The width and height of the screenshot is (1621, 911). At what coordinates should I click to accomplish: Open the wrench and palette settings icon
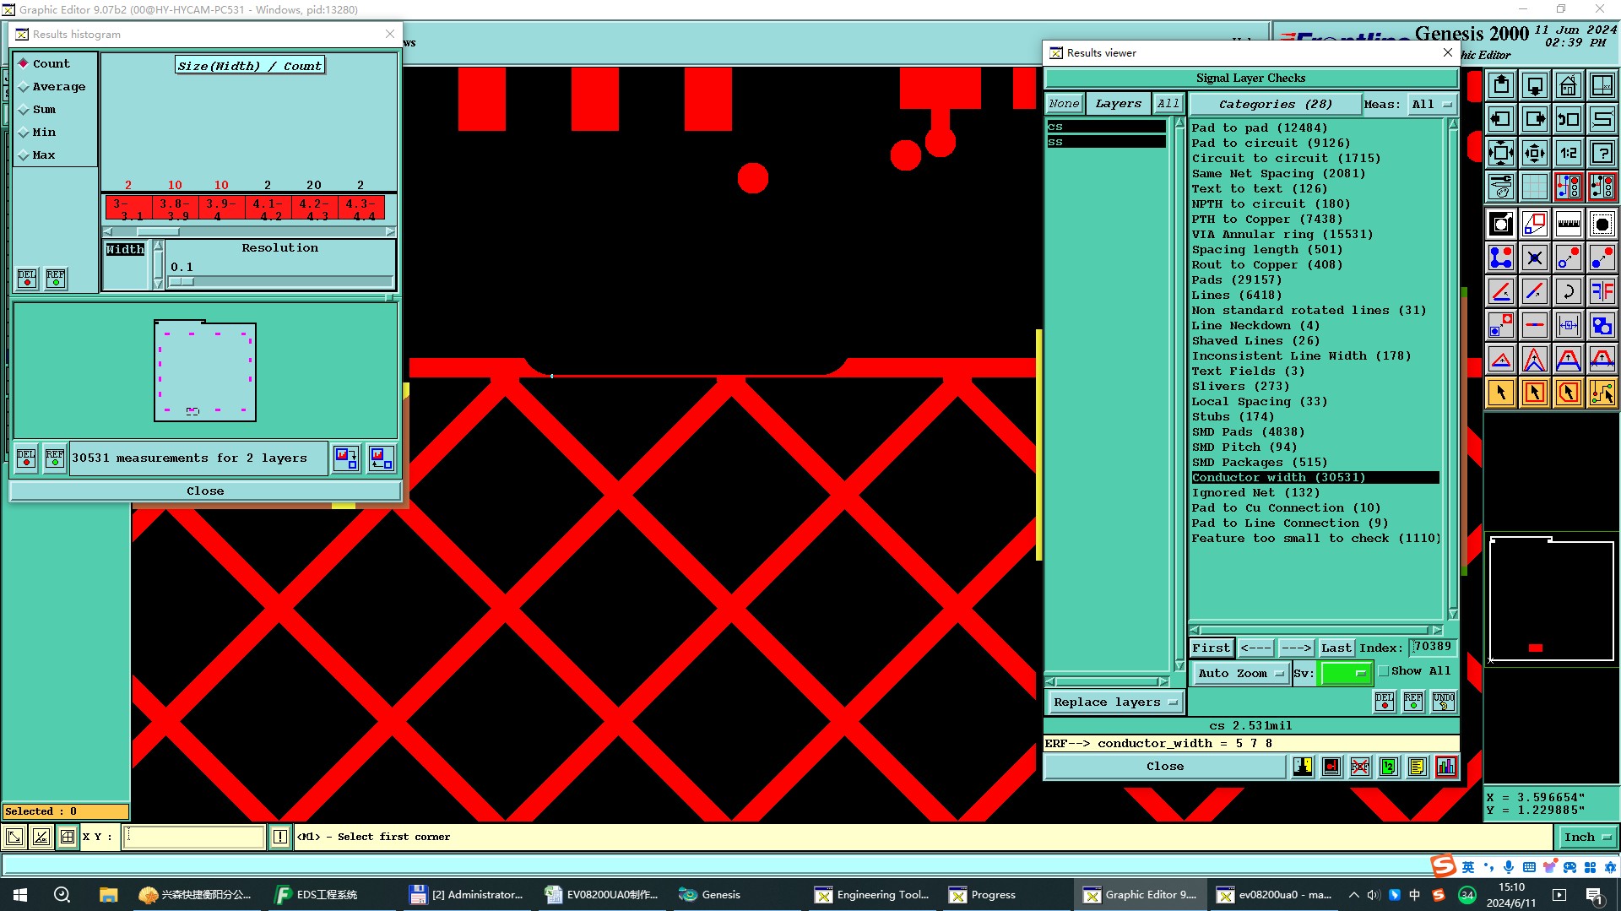[x=1501, y=187]
